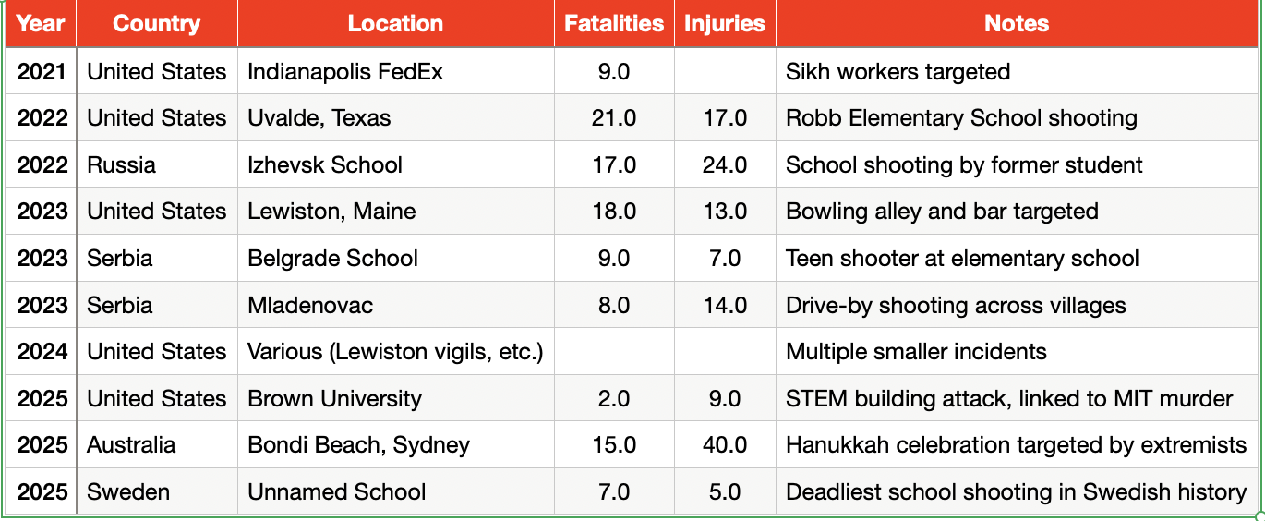1265x521 pixels.
Task: Select the Izhevsk School cell
Action: pos(325,165)
